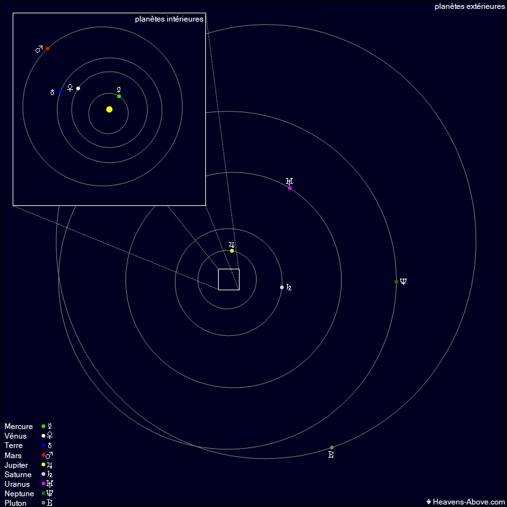The image size is (507, 507).
Task: Click the magenta legend dot beside Uranus
Action: [x=43, y=484]
